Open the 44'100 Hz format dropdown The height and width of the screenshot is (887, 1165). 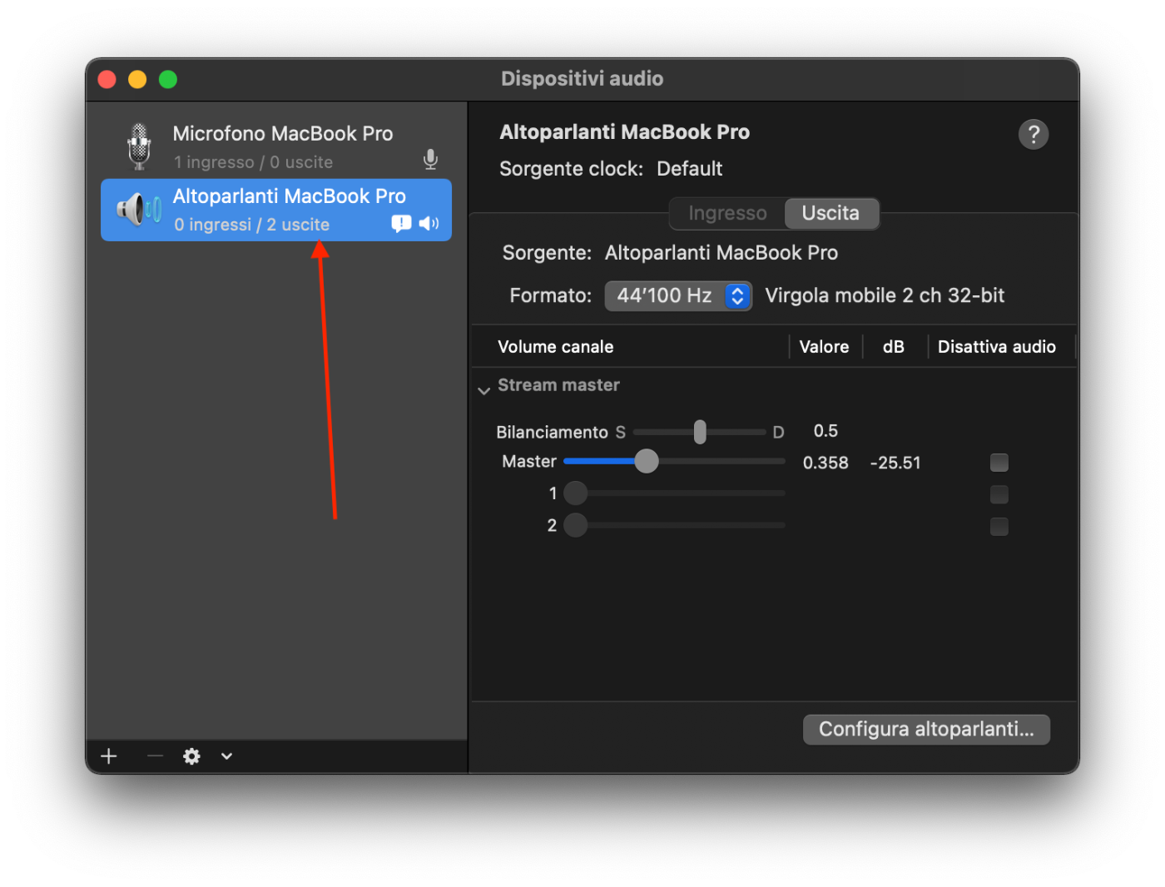point(678,295)
